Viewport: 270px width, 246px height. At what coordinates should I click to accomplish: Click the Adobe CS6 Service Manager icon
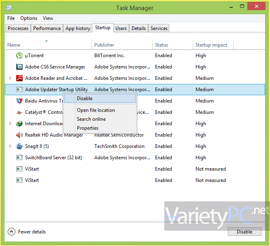click(19, 67)
